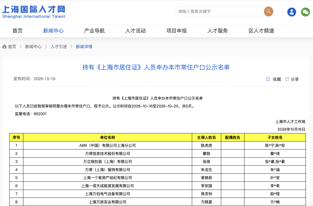The height and width of the screenshot is (206, 313).
Task: Click children cell 李*希
Action: [275, 186]
